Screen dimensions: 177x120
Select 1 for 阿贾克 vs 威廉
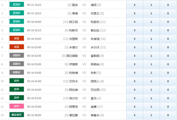point(151,107)
